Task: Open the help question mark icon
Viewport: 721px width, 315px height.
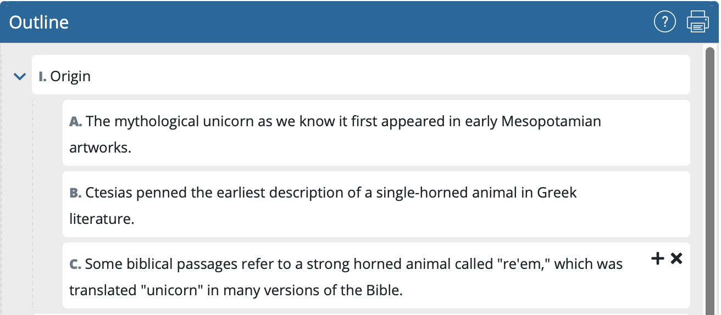Action: point(664,22)
